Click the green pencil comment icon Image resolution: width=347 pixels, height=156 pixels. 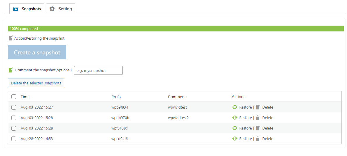(11, 70)
